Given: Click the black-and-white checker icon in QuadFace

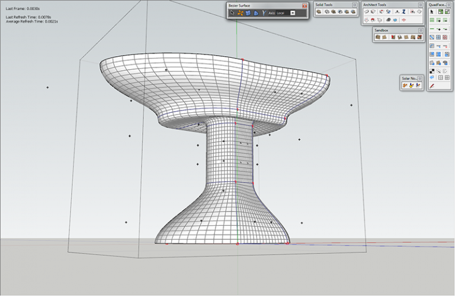Looking at the screenshot, I should tap(432, 70).
